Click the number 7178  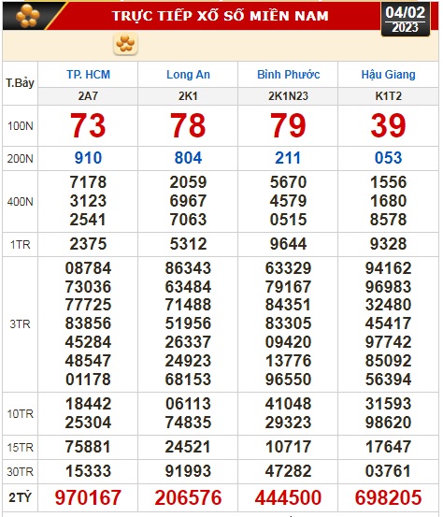[88, 182]
